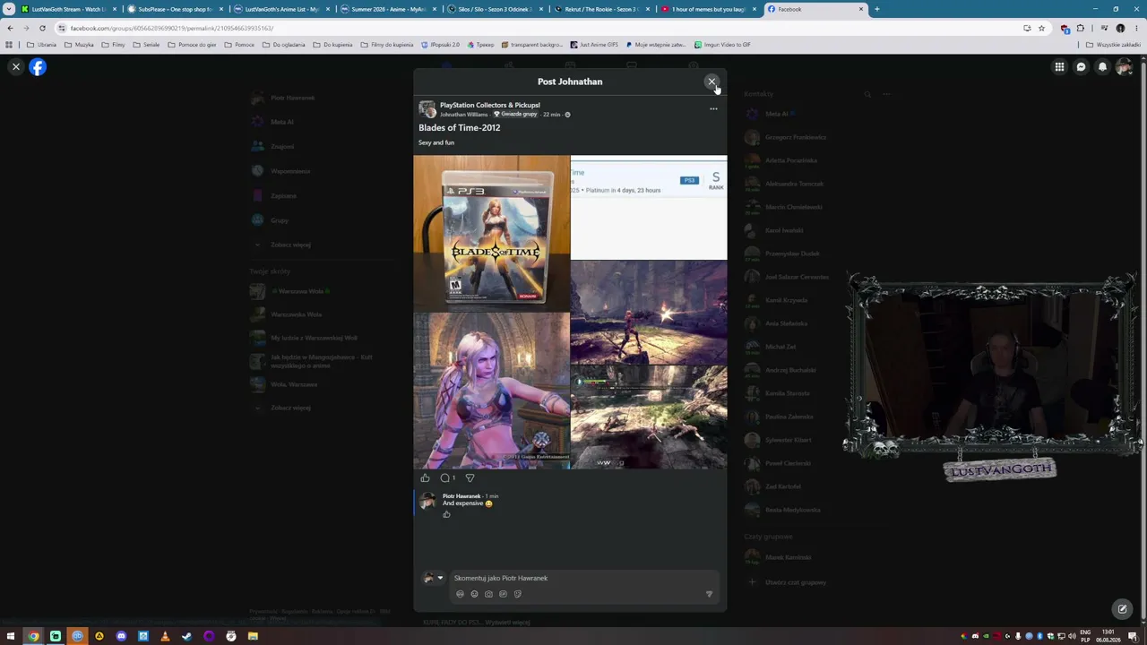Open VLC from the taskbar

click(x=165, y=636)
